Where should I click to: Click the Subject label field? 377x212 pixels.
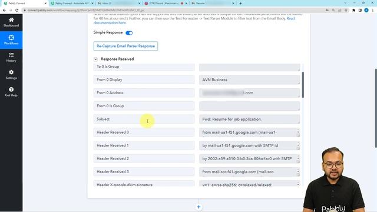[x=144, y=119]
